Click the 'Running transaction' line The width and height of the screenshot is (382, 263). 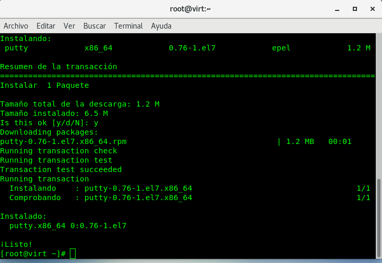click(45, 179)
